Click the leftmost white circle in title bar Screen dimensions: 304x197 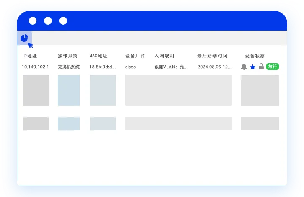tap(33, 21)
